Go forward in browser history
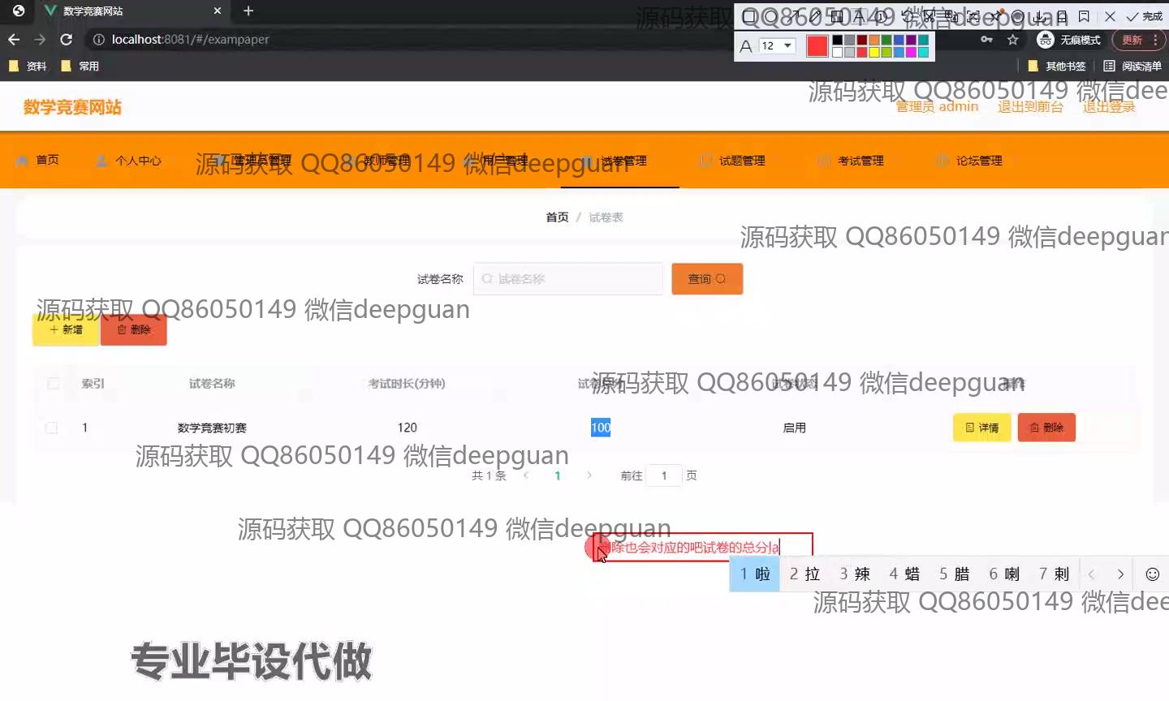 40,40
